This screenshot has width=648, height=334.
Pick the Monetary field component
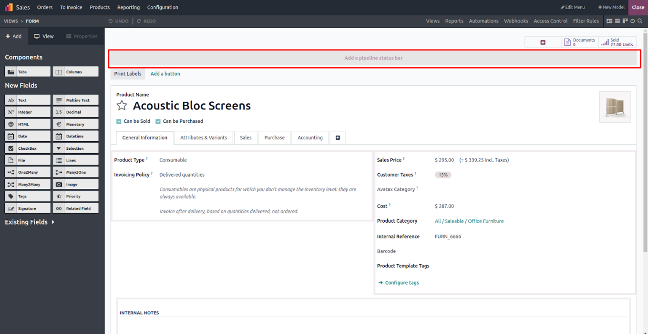click(x=75, y=124)
